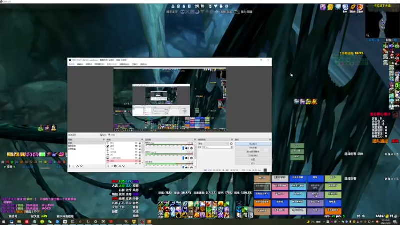Toggle visibility of the topmost text source

tap(136, 143)
